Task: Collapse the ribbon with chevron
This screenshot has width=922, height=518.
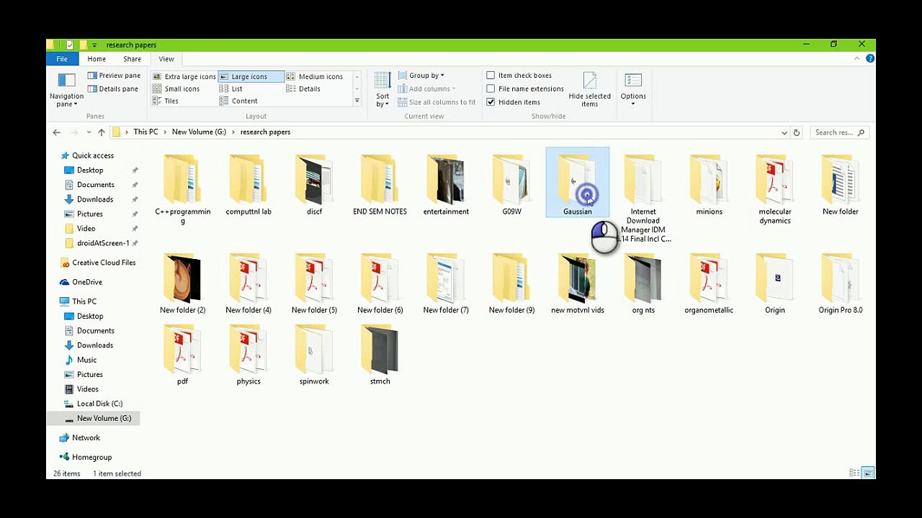Action: 857,59
